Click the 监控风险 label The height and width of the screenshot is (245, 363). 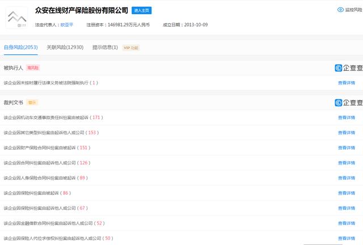point(353,10)
